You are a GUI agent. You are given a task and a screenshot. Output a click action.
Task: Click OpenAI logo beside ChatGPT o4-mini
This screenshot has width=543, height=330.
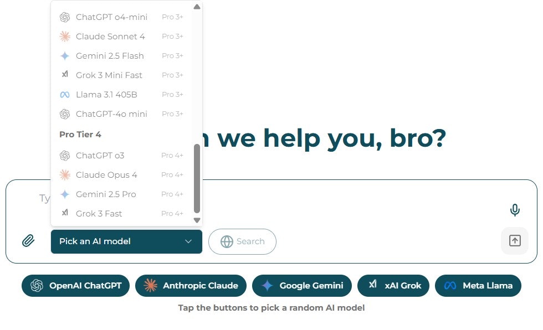(65, 17)
